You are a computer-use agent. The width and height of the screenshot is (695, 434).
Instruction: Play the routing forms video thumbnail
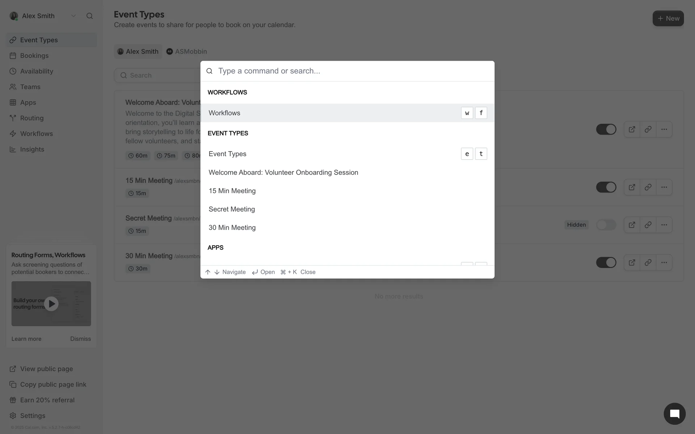(51, 304)
